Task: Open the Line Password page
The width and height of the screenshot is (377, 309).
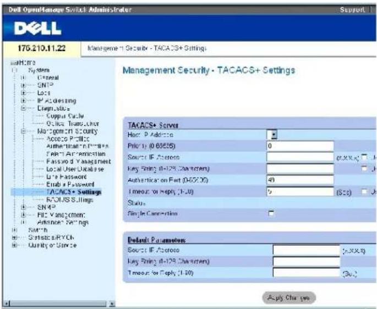Action: pos(67,177)
